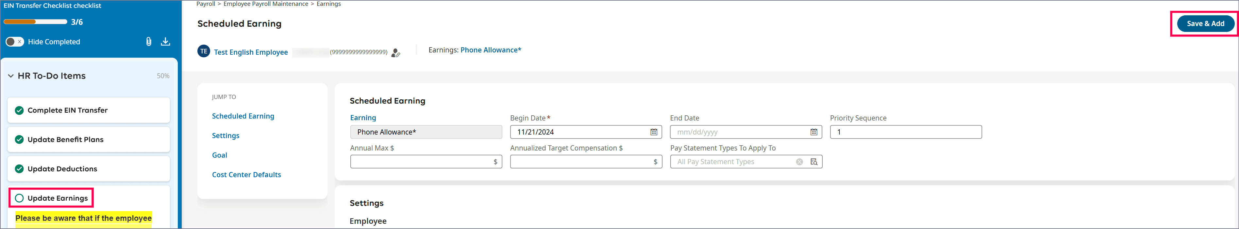Click the employee profile icon beside the ID
Image resolution: width=1239 pixels, height=229 pixels.
pyautogui.click(x=395, y=53)
